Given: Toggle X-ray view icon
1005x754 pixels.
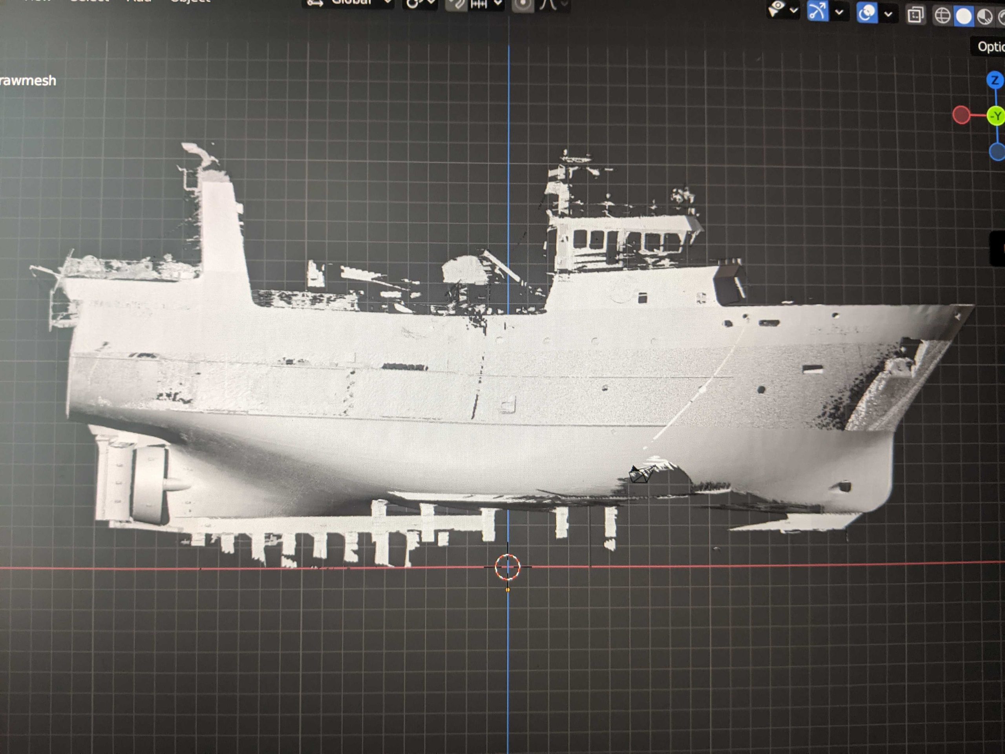Looking at the screenshot, I should point(915,15).
